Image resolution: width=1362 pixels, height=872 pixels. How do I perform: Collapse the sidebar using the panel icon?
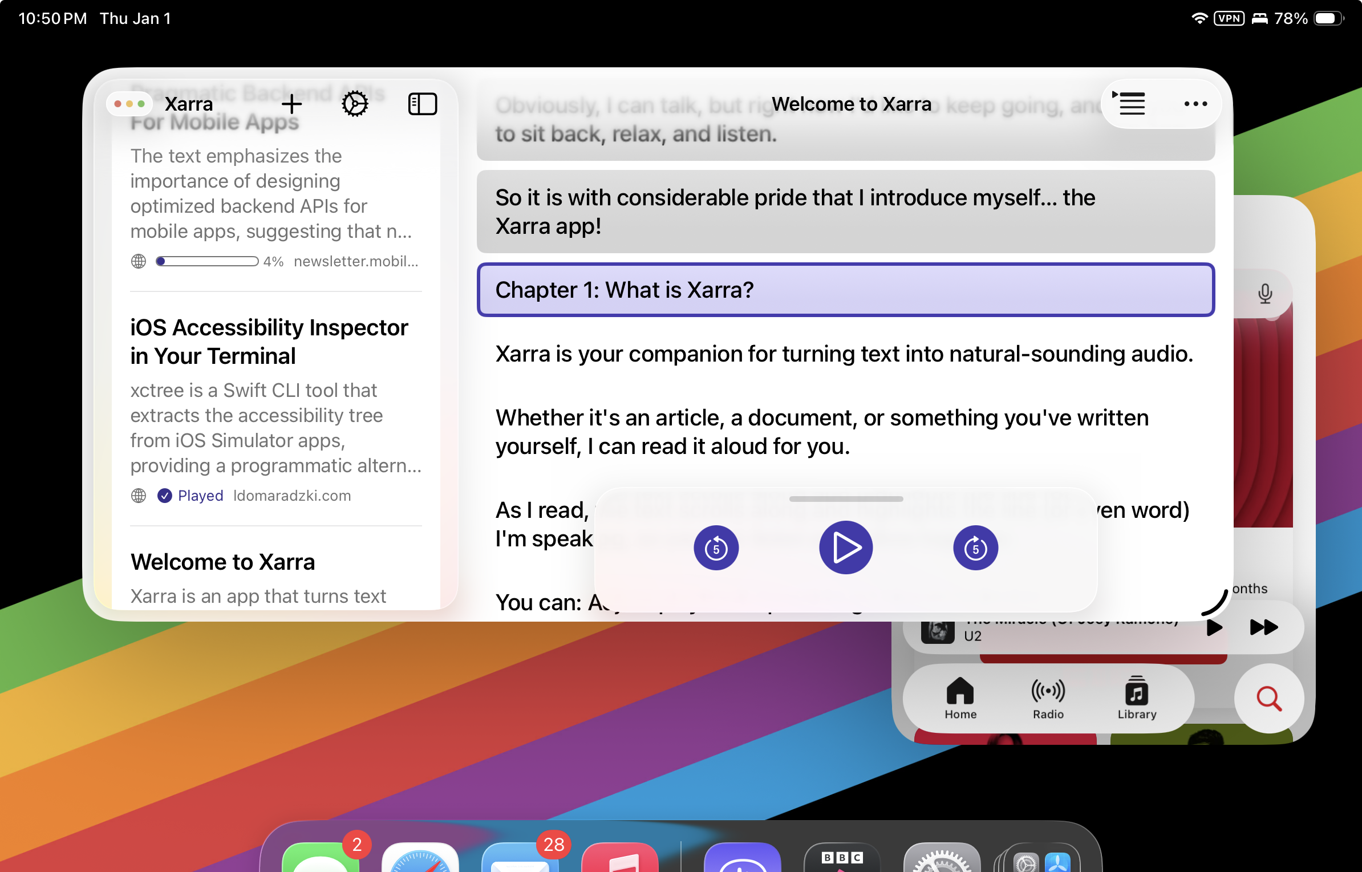[x=423, y=104]
